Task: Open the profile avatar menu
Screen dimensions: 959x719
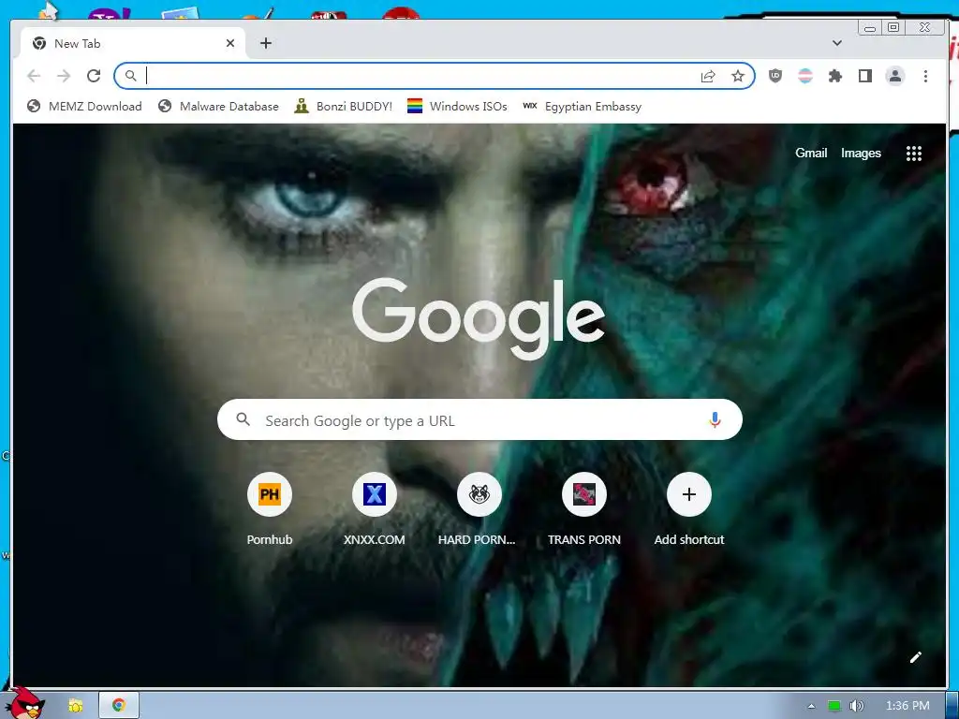Action: click(894, 76)
